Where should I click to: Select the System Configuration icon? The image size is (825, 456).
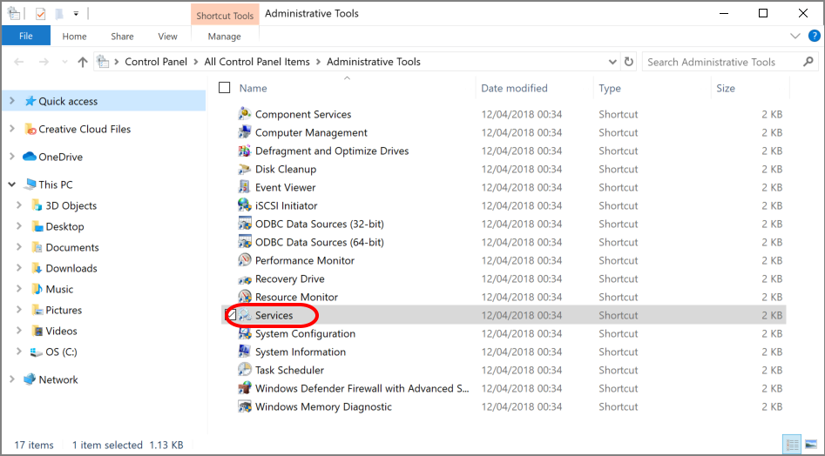point(245,333)
